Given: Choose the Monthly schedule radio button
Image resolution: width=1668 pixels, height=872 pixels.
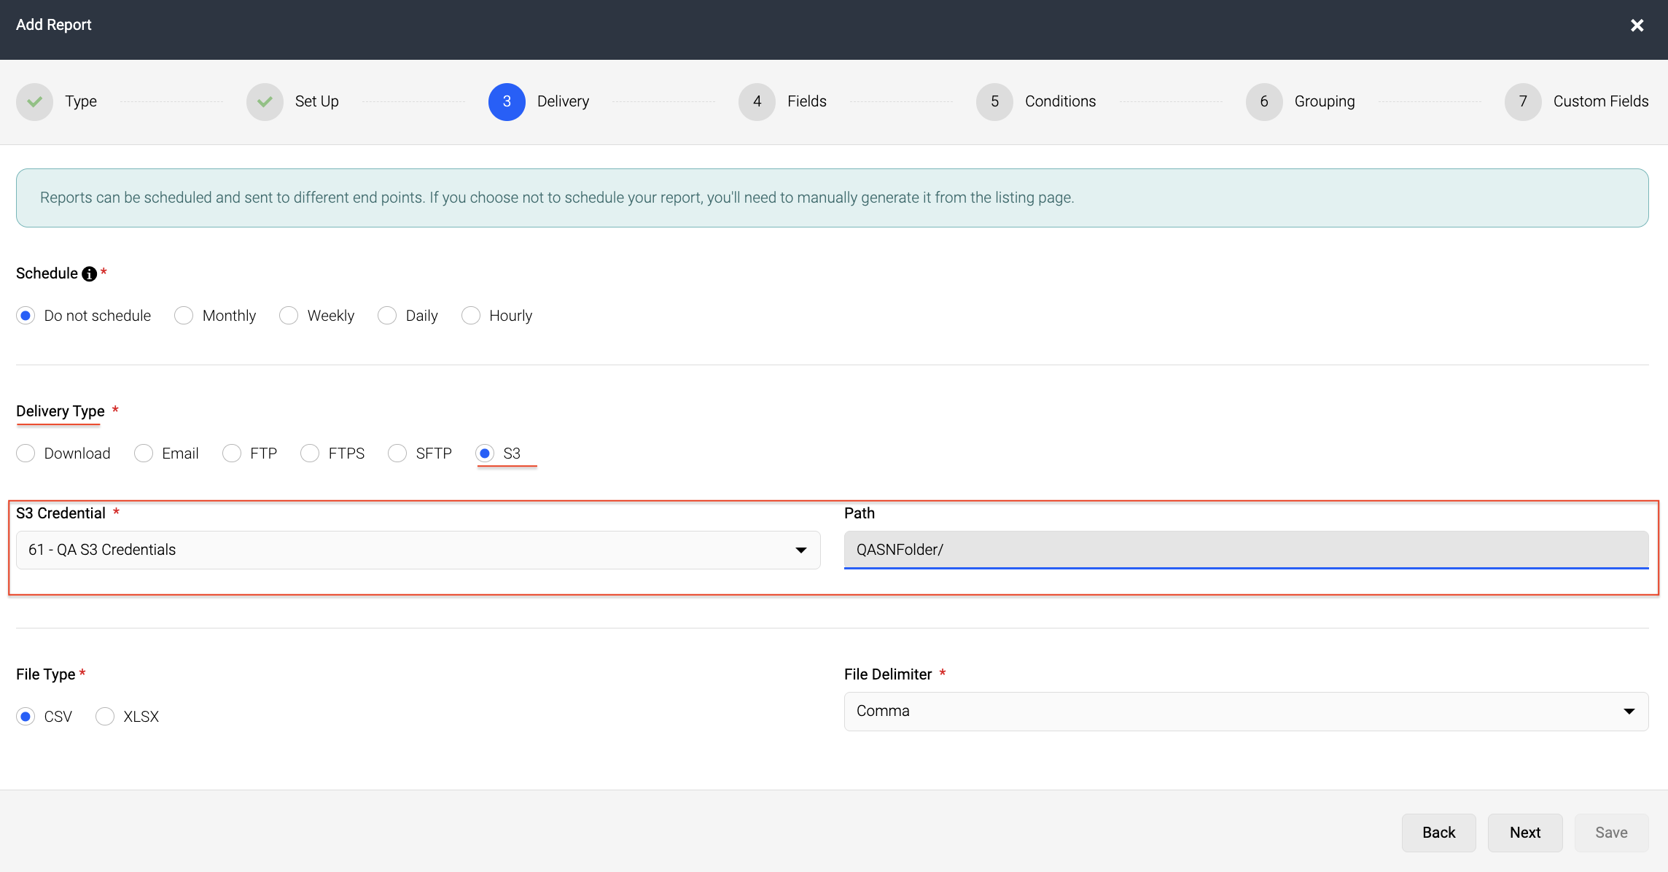Looking at the screenshot, I should (x=184, y=316).
